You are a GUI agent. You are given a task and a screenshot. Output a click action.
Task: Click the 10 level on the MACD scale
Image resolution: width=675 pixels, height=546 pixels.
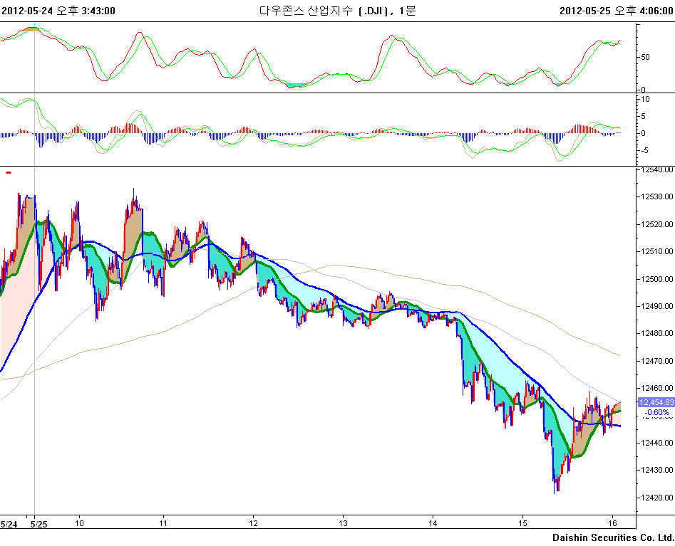pyautogui.click(x=646, y=99)
